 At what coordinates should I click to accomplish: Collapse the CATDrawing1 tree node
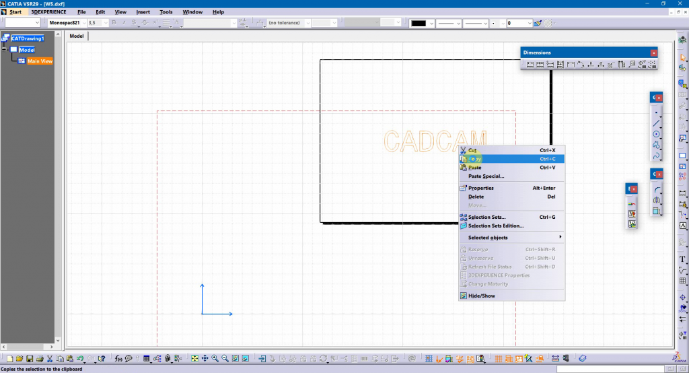(6, 38)
